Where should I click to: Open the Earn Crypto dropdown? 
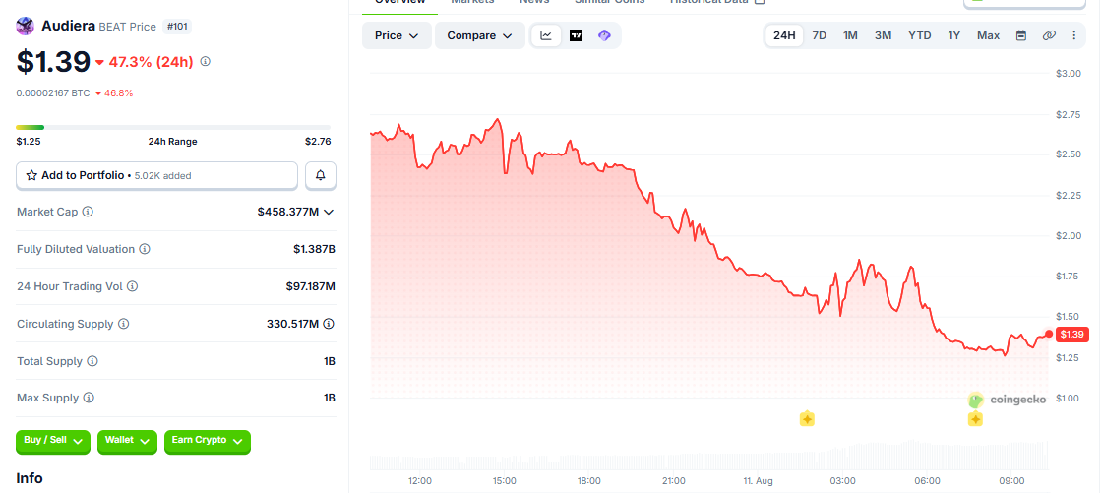[x=208, y=441]
